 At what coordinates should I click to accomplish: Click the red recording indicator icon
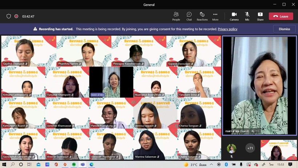16,16
